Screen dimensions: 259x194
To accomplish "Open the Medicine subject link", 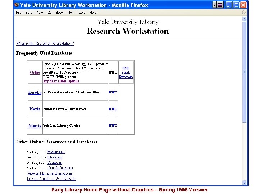I will [x=55, y=157].
